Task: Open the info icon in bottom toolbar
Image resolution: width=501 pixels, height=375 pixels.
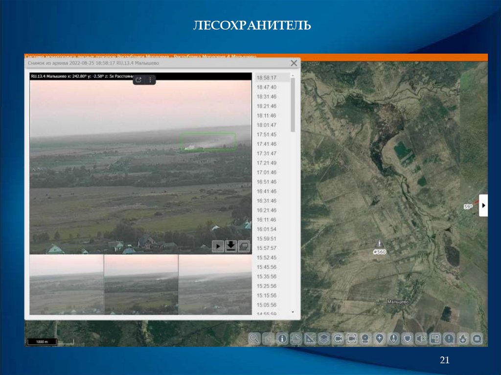Action: click(x=282, y=338)
